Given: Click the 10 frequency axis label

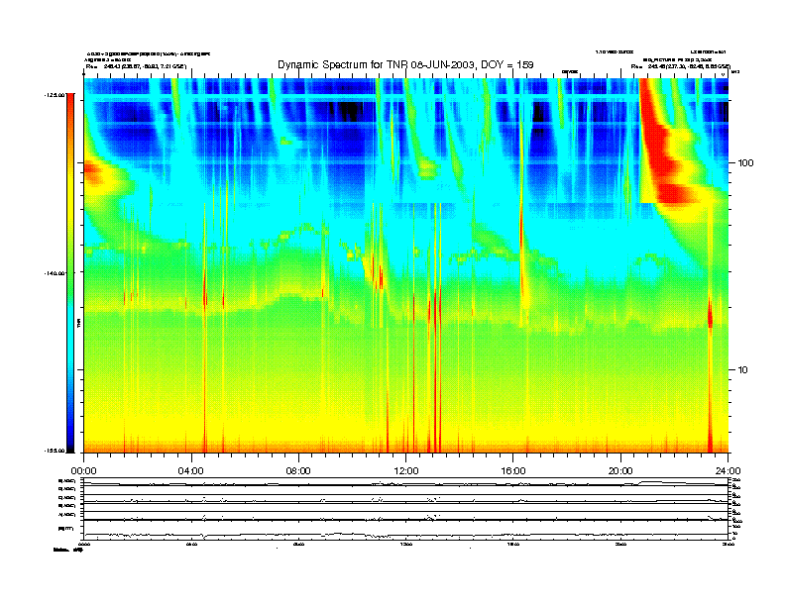Looking at the screenshot, I should click(742, 370).
